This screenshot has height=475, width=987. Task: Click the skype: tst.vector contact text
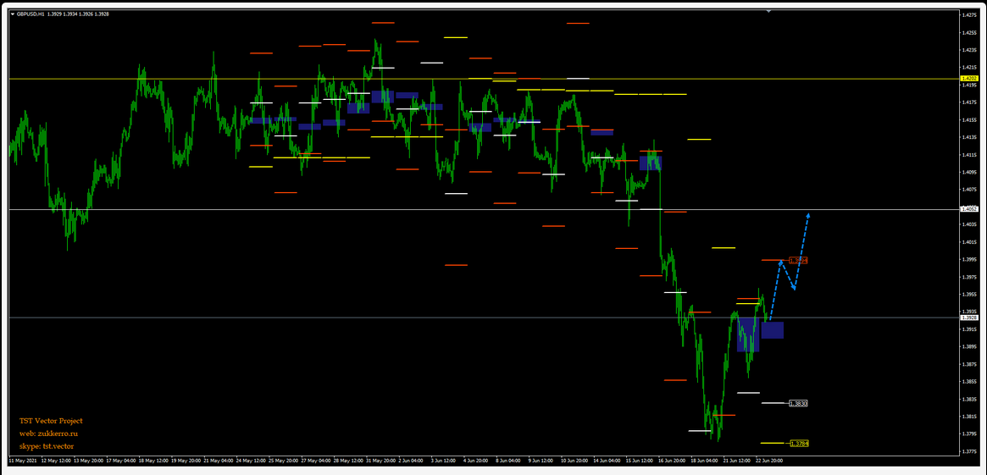click(x=47, y=446)
